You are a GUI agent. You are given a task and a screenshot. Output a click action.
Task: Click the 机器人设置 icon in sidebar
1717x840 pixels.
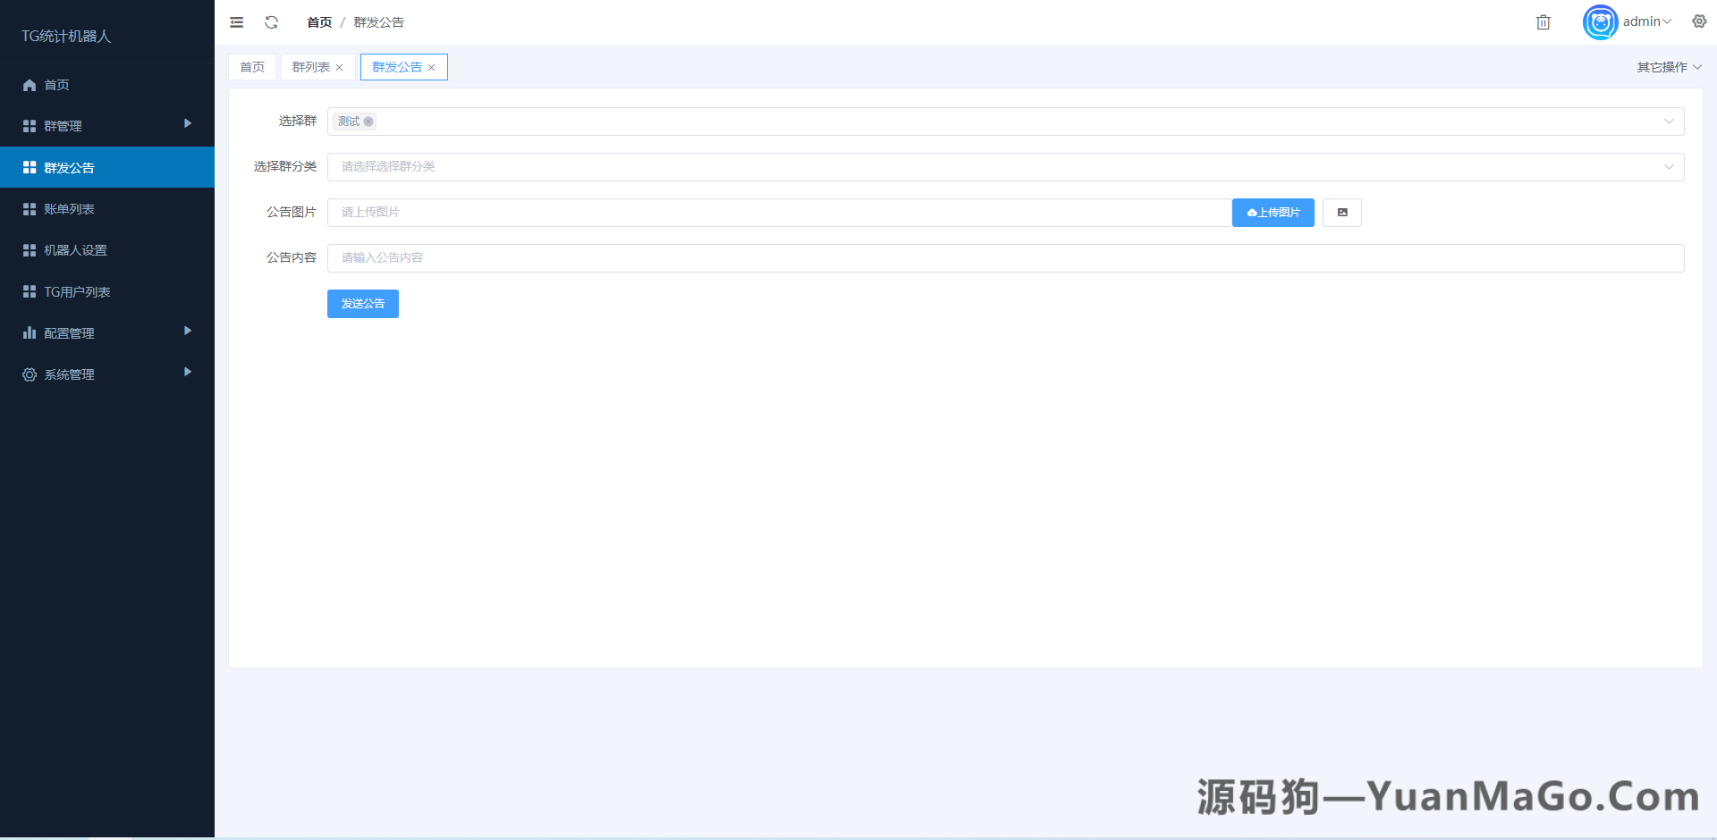(x=29, y=250)
